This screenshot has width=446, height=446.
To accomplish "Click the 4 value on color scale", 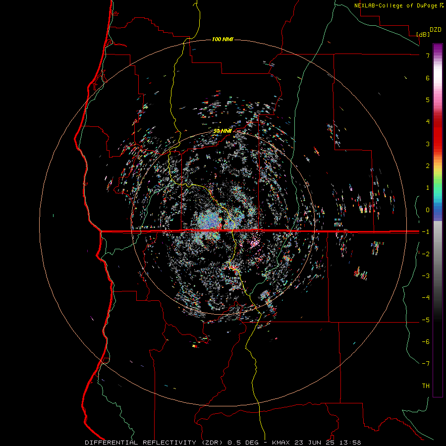I will (x=428, y=122).
